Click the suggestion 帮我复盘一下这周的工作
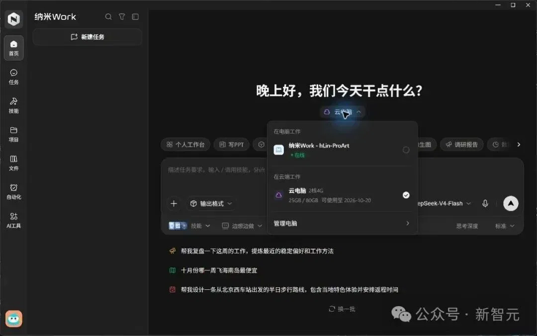 coord(257,251)
